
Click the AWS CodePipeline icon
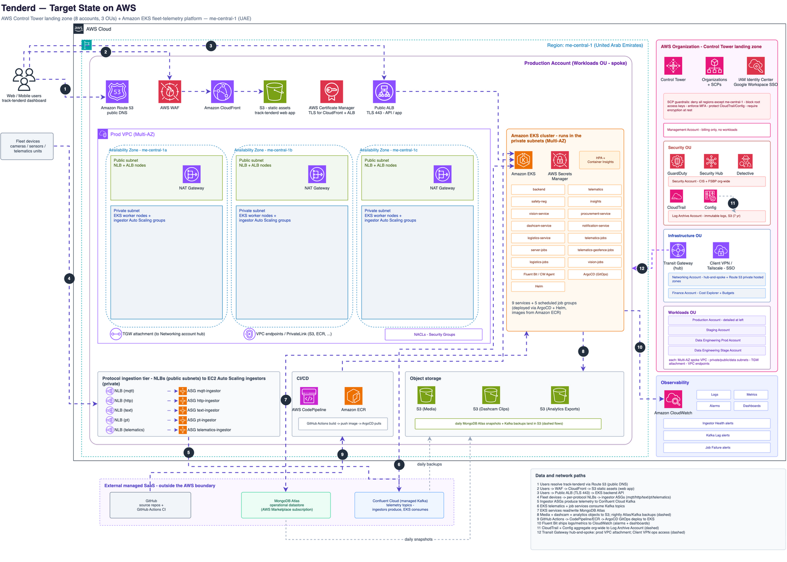(x=309, y=396)
